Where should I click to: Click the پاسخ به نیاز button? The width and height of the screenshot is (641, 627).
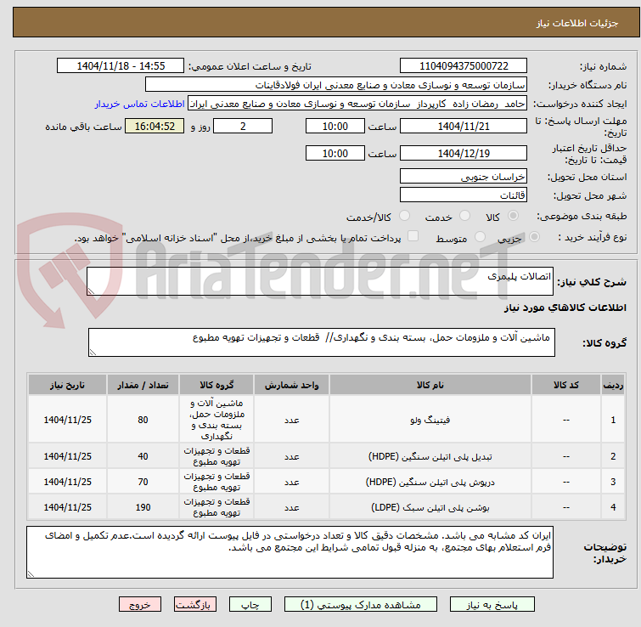[492, 604]
